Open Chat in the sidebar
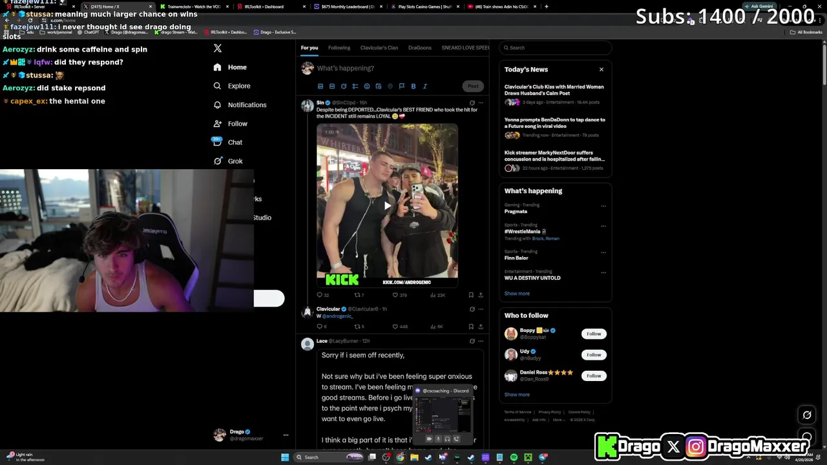Viewport: 827px width, 465px height. point(227,142)
